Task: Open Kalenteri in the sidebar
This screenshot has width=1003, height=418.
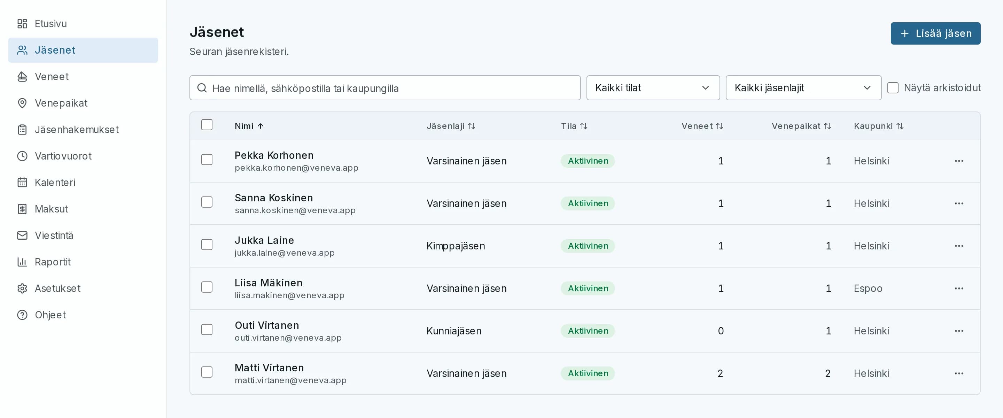Action: tap(83, 183)
